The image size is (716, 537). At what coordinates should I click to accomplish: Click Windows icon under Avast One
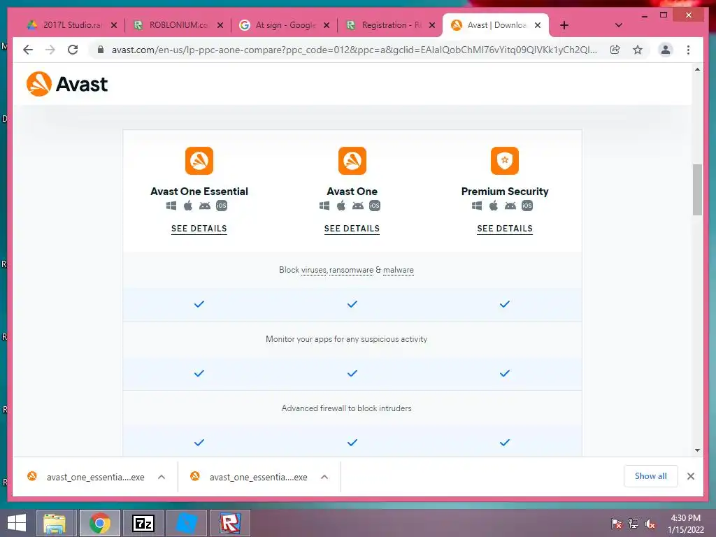(324, 206)
